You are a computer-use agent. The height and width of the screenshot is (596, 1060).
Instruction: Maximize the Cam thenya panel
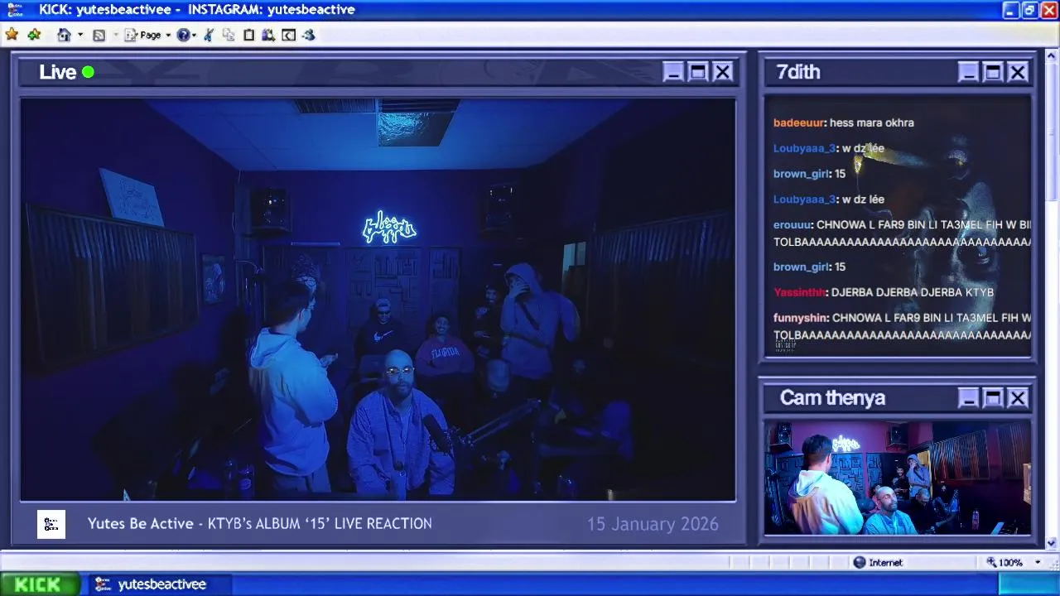pos(993,398)
